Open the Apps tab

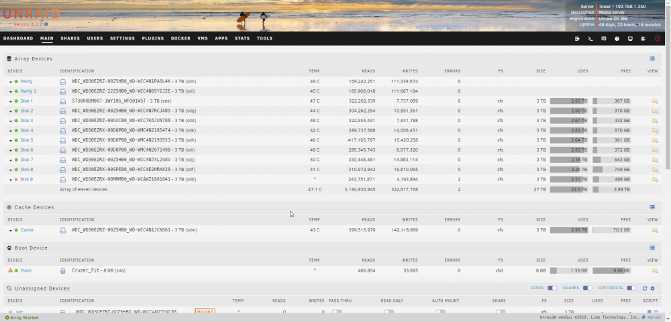(221, 38)
